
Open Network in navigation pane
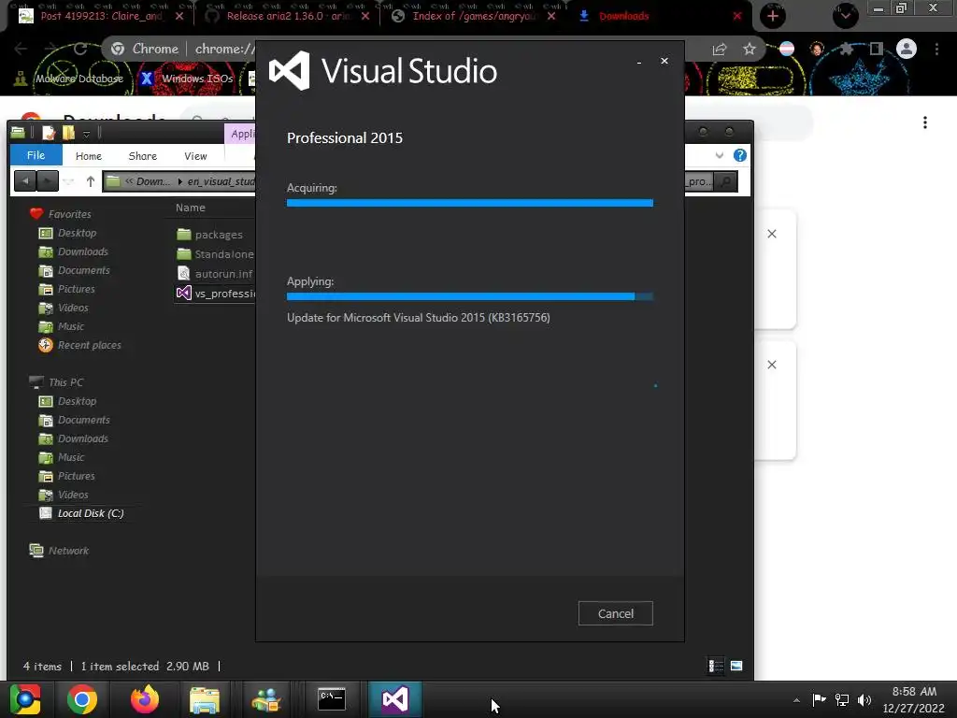(x=59, y=551)
